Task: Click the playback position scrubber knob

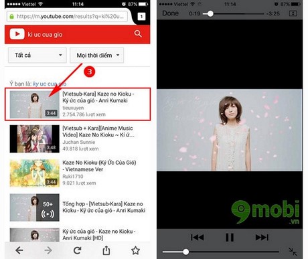Action: [210, 13]
